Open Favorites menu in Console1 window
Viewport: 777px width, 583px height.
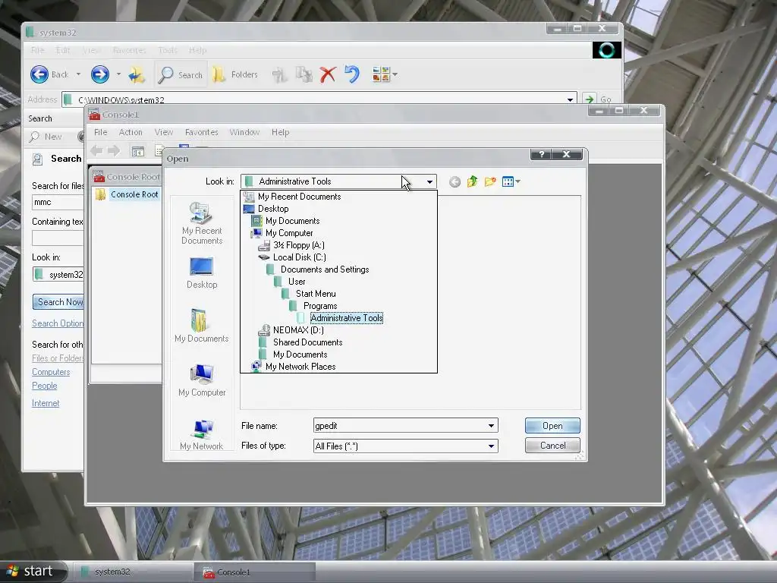[201, 132]
